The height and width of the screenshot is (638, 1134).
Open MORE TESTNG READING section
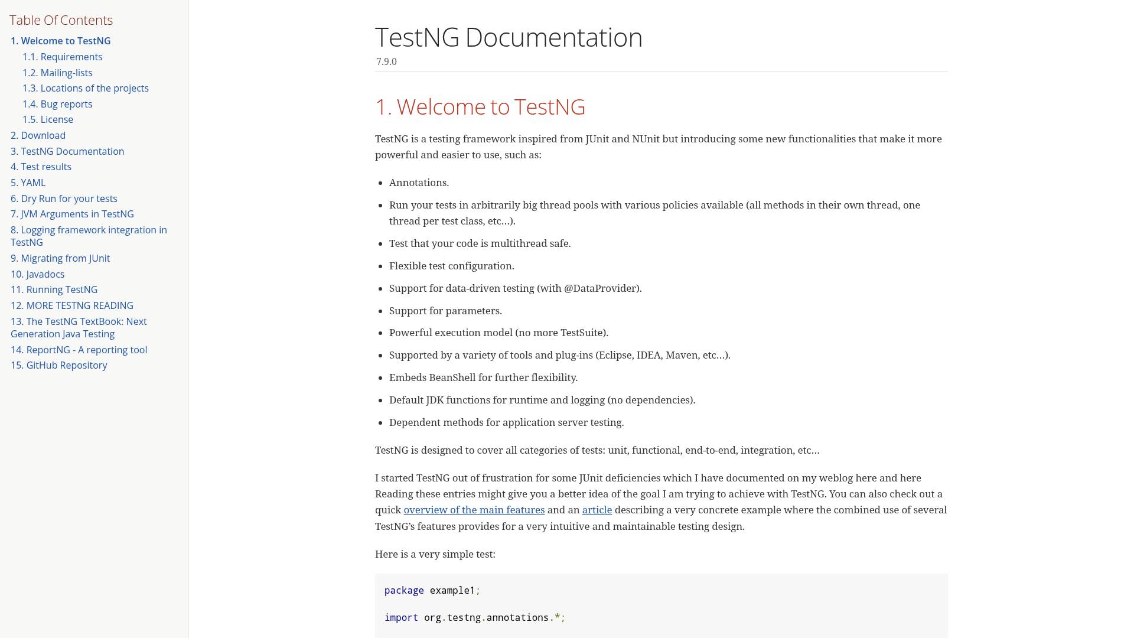pos(71,305)
